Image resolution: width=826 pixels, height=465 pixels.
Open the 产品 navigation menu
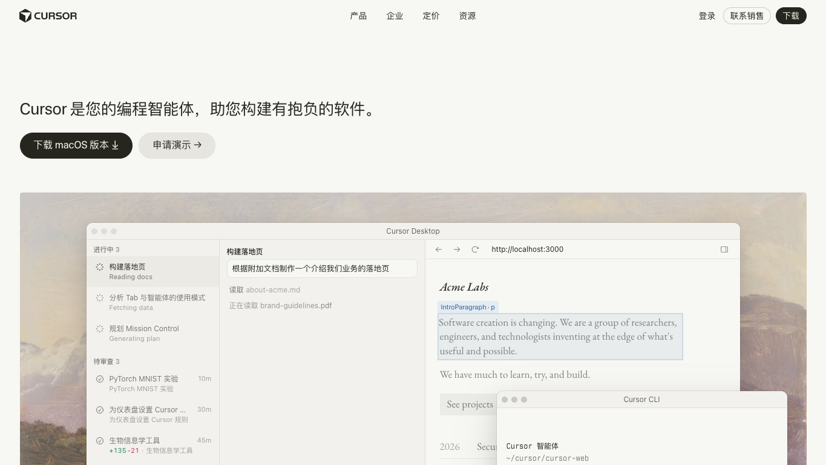(358, 16)
